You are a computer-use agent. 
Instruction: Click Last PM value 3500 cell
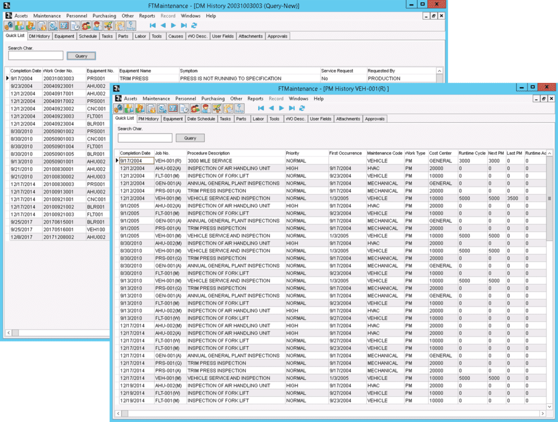pos(514,198)
